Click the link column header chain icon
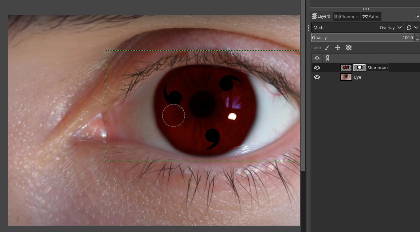Image resolution: width=420 pixels, height=232 pixels. coord(328,58)
